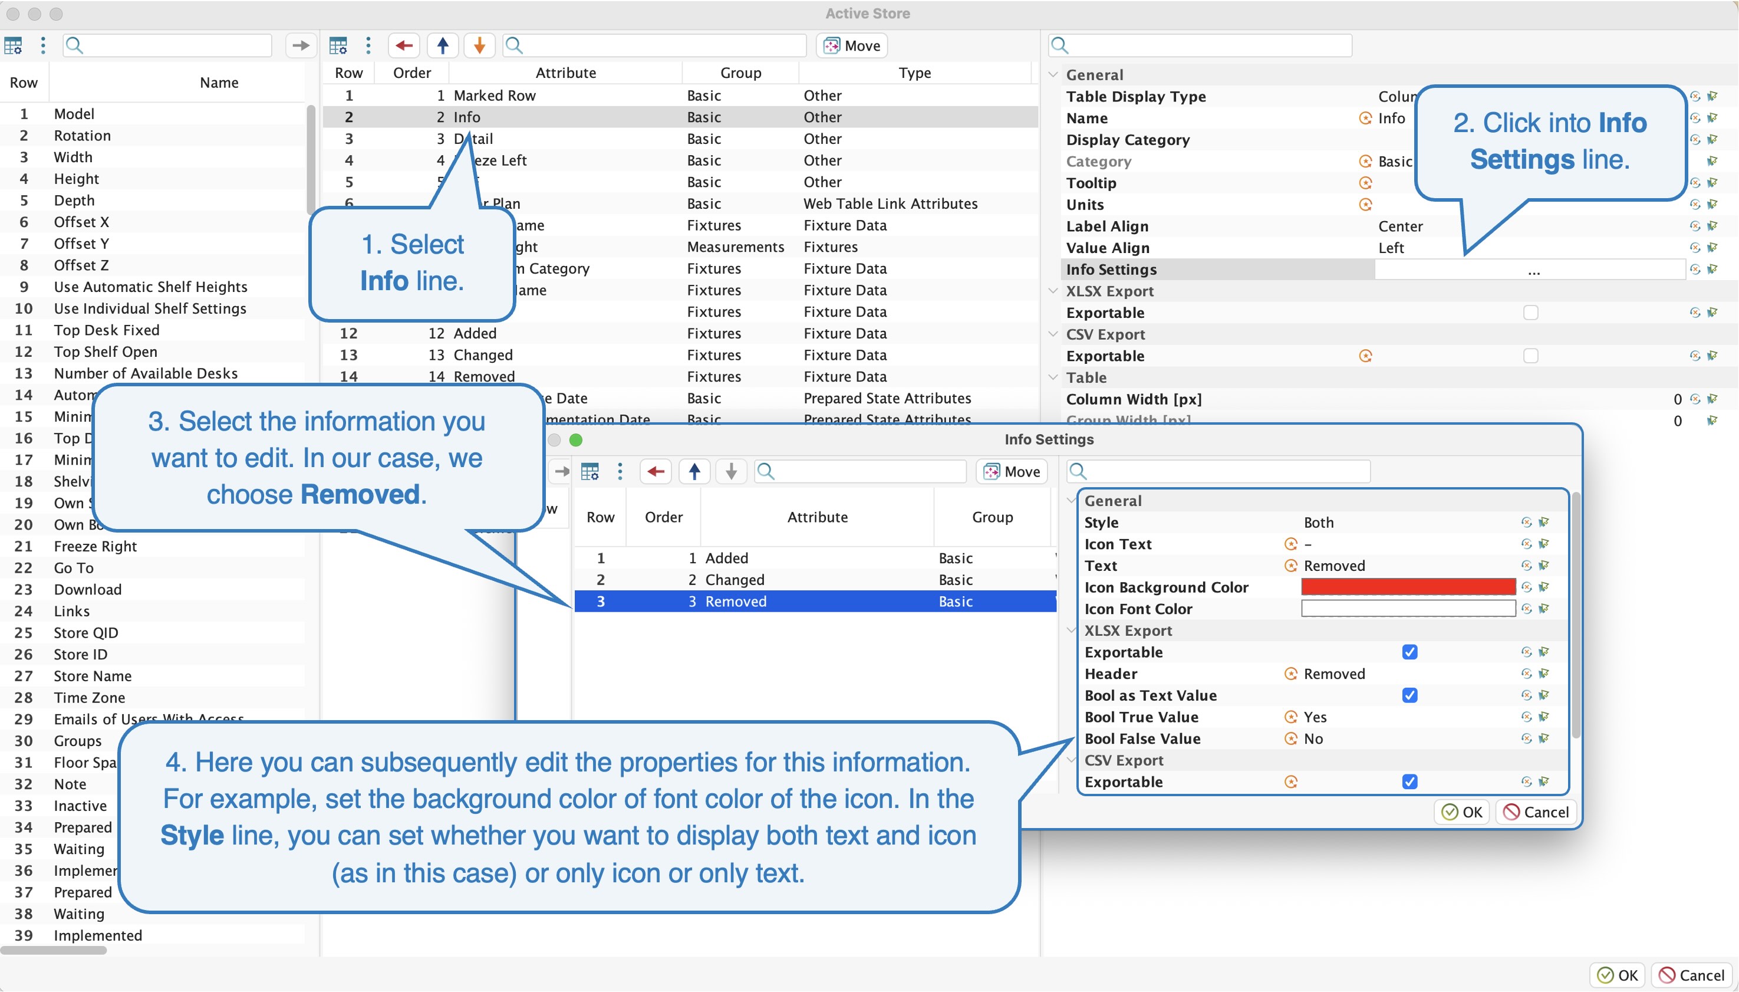Click the Attribute column header in main table
The width and height of the screenshot is (1739, 992).
click(565, 73)
